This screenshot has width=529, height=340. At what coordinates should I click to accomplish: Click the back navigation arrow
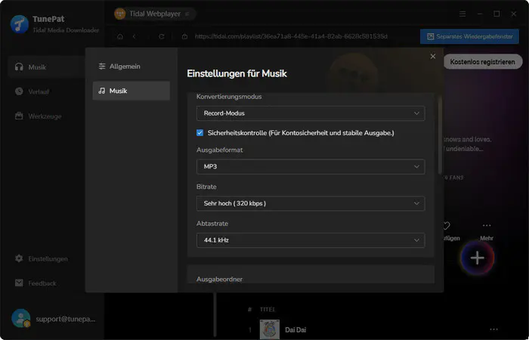point(135,36)
